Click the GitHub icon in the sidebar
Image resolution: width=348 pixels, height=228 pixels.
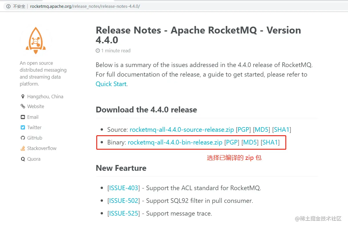(x=23, y=138)
